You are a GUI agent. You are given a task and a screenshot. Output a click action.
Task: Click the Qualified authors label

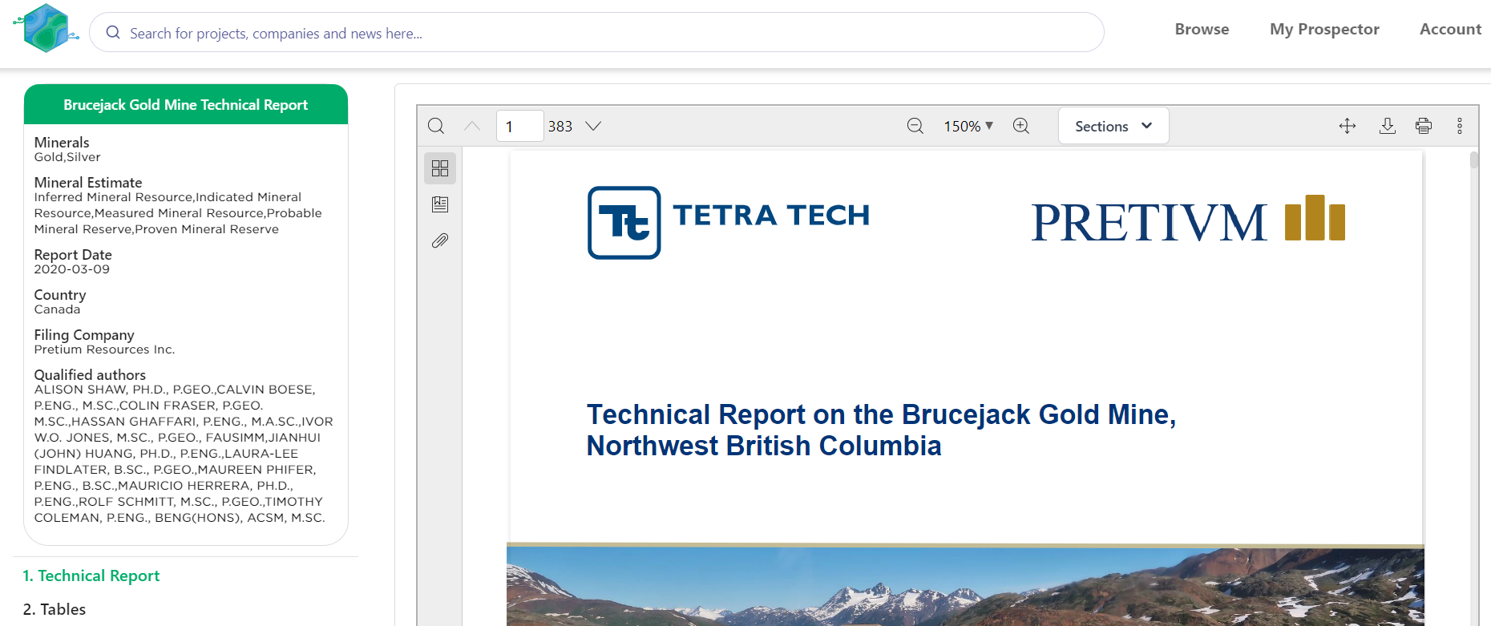coord(90,374)
